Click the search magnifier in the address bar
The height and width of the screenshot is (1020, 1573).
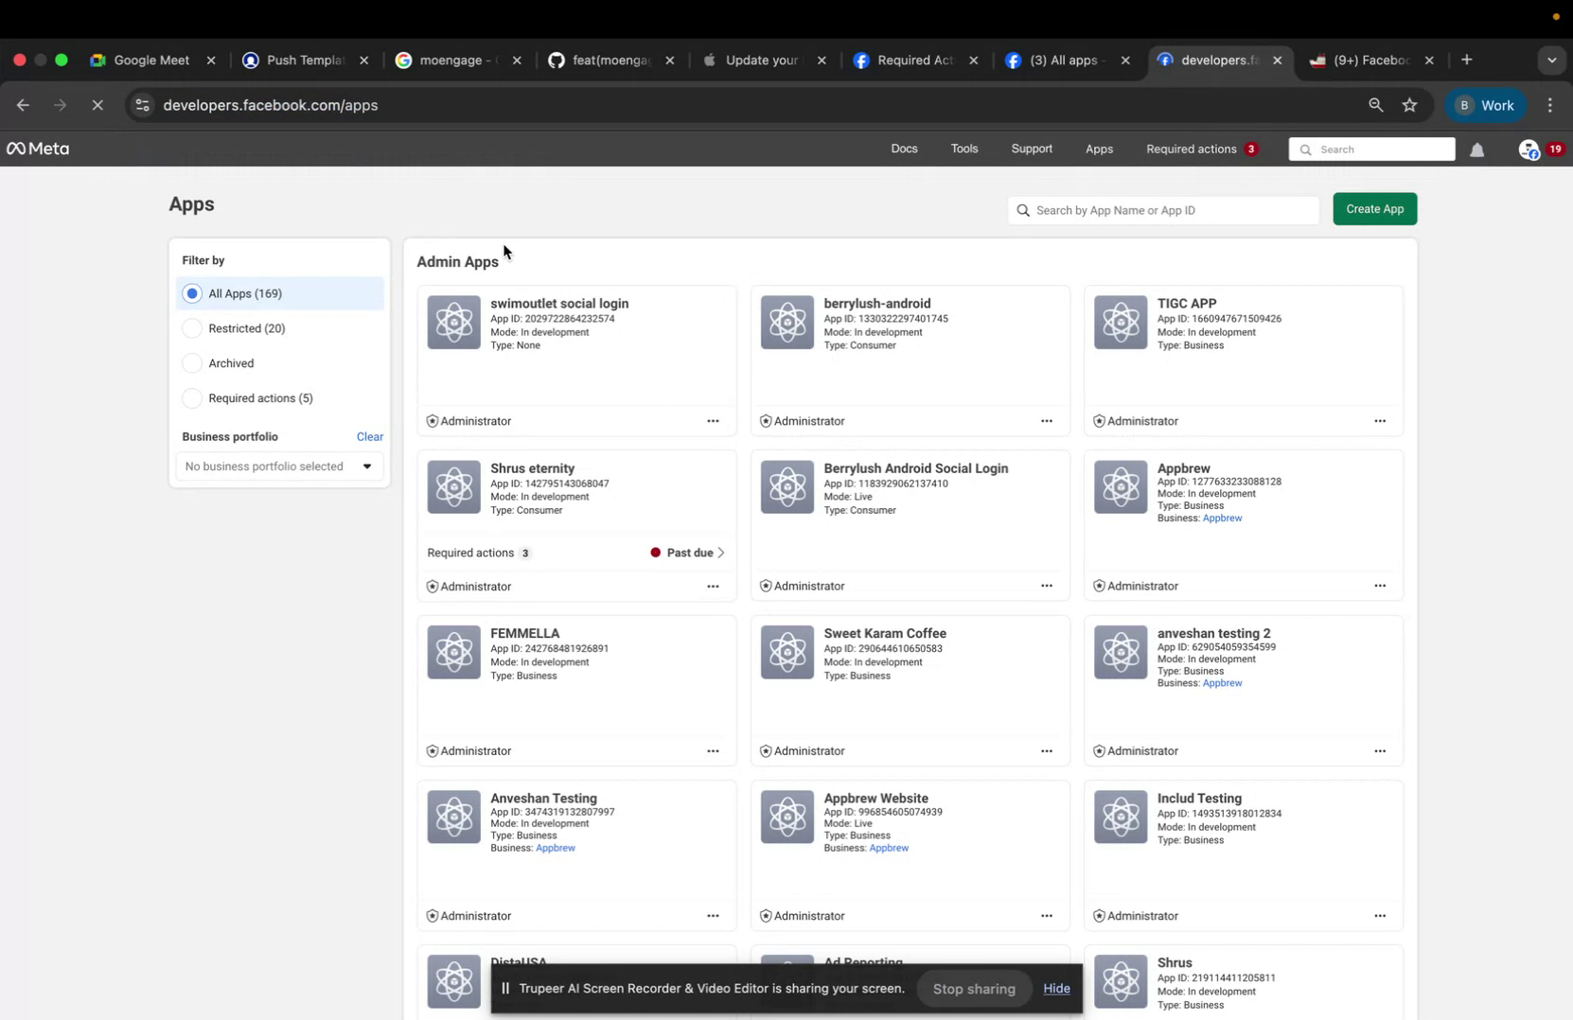point(1377,105)
